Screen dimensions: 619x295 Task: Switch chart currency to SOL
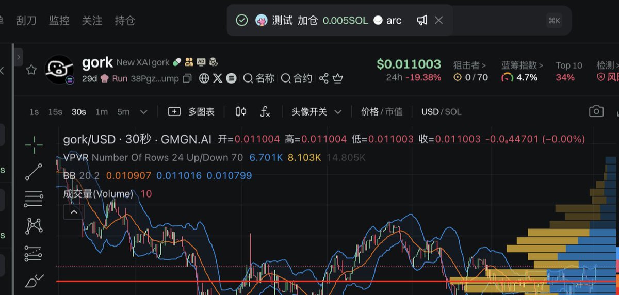[453, 112]
